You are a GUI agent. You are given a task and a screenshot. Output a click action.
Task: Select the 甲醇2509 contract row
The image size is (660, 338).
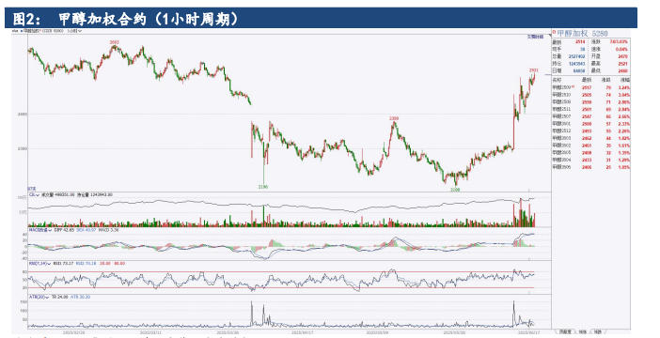pos(591,87)
